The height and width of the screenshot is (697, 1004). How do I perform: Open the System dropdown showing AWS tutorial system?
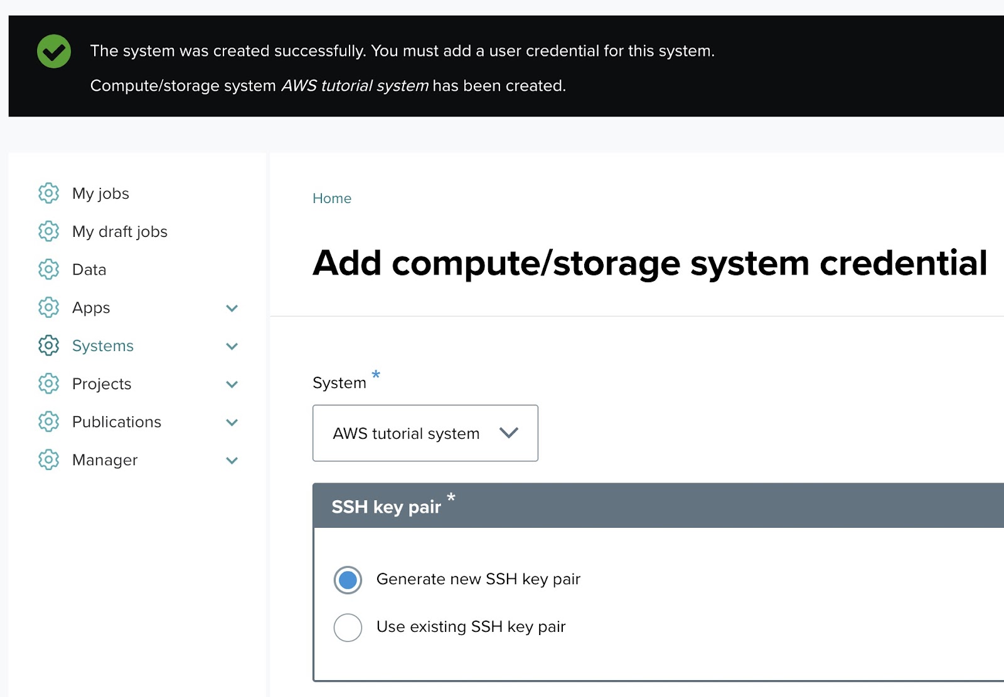coord(425,433)
